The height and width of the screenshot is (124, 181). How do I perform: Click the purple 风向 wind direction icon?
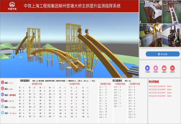point(3,95)
